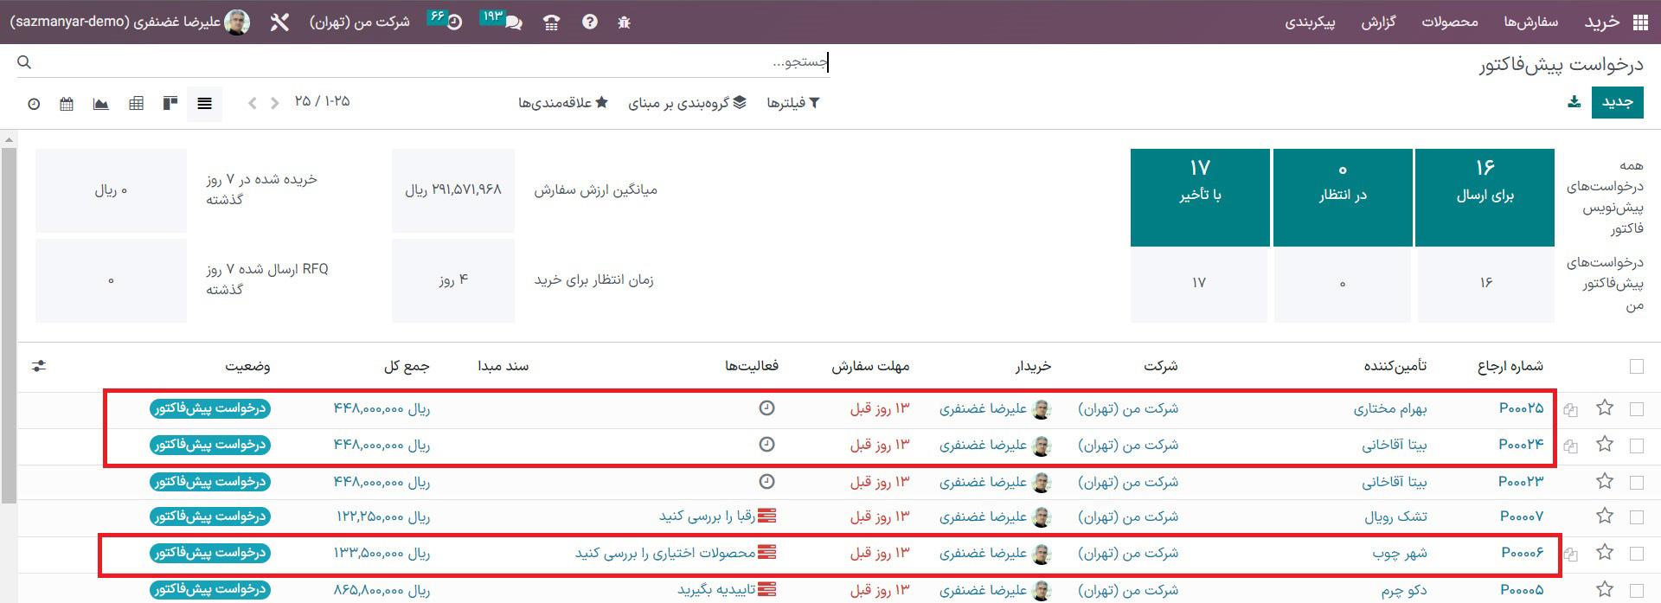Open the bug debug tools icon
The height and width of the screenshot is (603, 1661).
625,22
